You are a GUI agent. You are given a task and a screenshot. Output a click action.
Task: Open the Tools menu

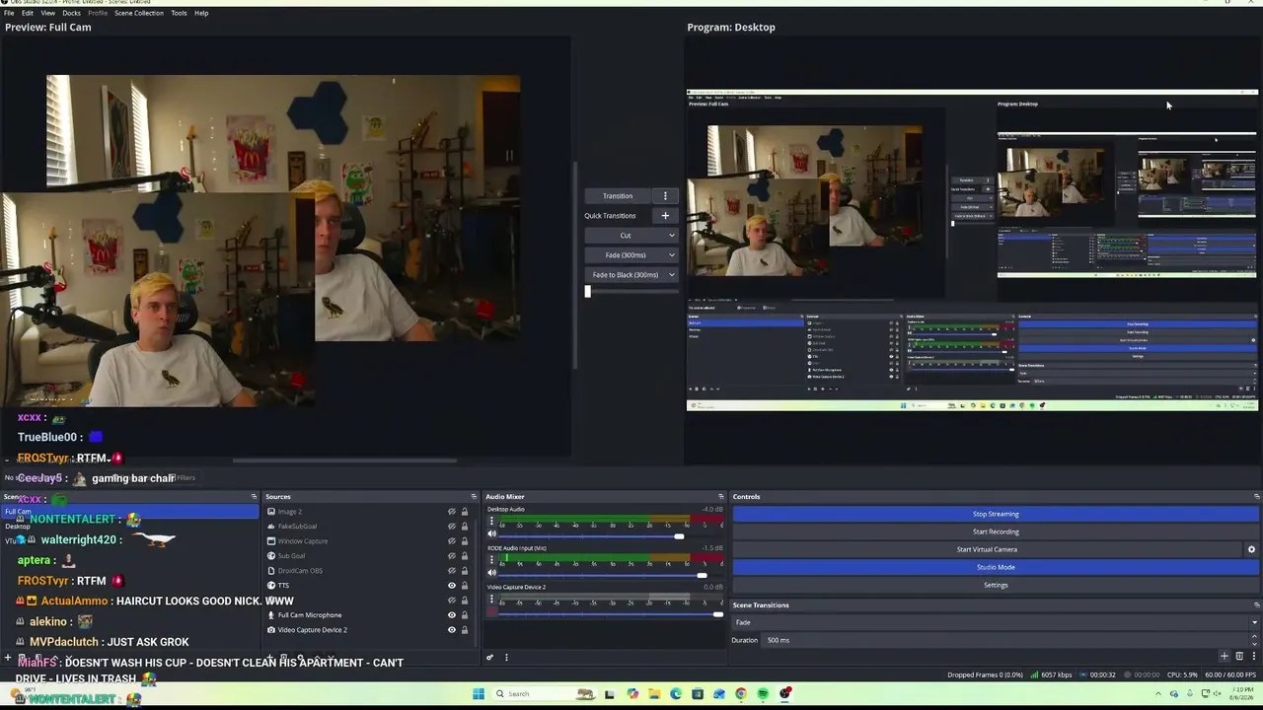[179, 13]
